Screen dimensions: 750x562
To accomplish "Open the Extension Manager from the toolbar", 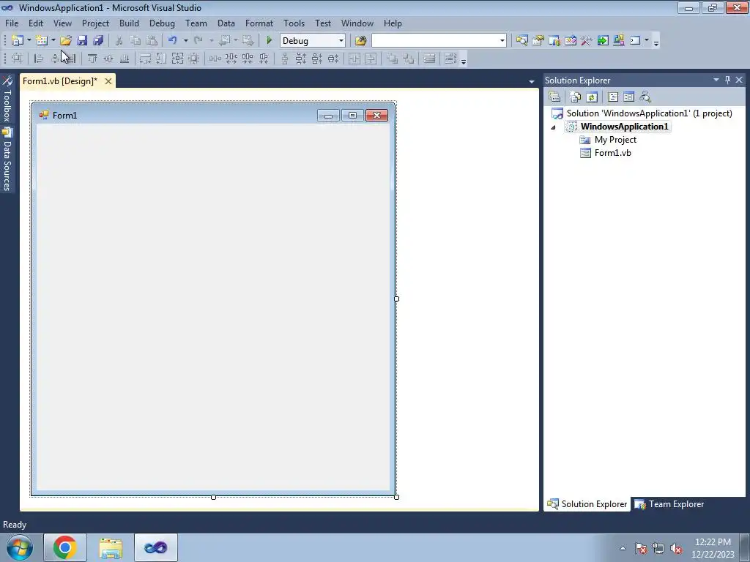I will tap(618, 41).
